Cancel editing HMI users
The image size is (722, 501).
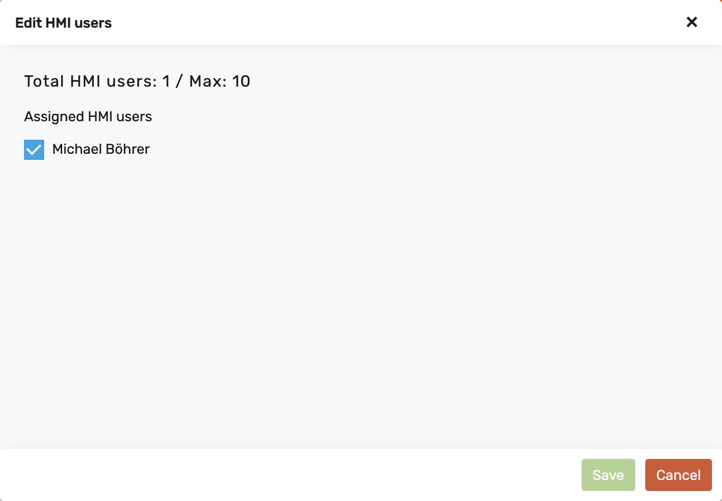(678, 475)
